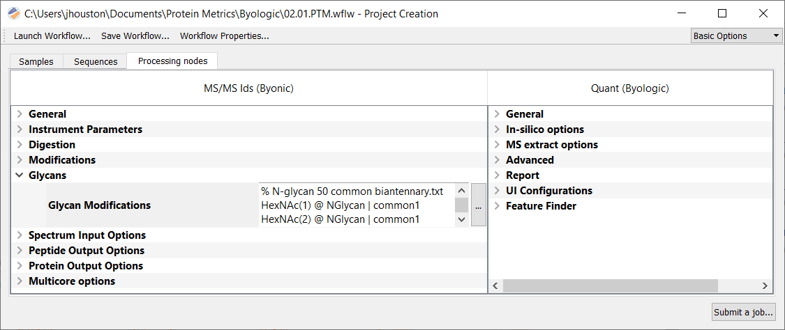Click MS/MS Ids (Byonic) header
Viewport: 785px width, 330px height.
tap(249, 89)
